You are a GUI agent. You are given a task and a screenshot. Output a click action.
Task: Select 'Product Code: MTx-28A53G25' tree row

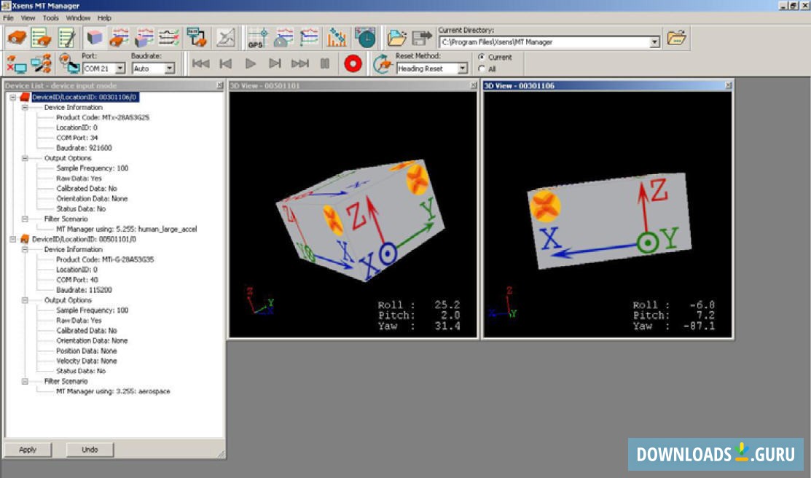(x=103, y=117)
